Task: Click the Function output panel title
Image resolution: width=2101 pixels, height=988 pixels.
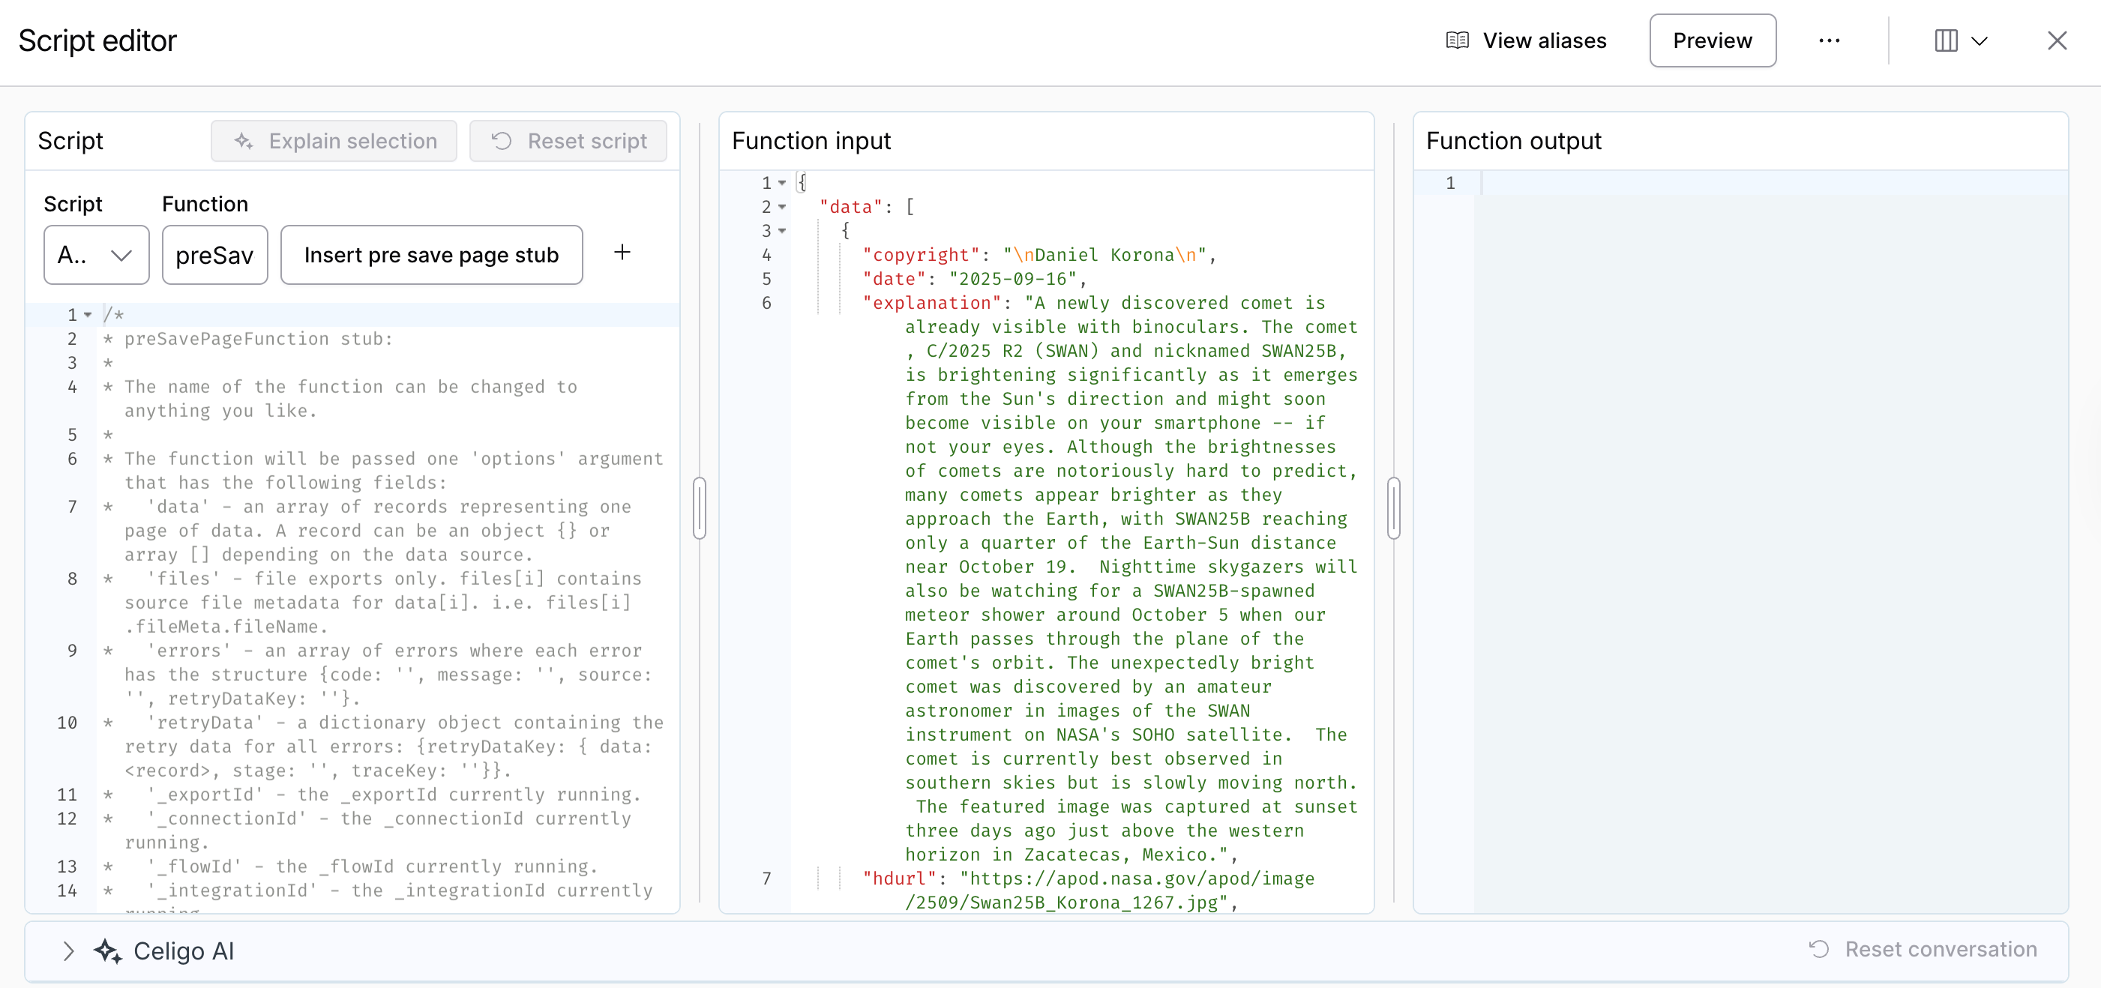Action: (x=1514, y=141)
